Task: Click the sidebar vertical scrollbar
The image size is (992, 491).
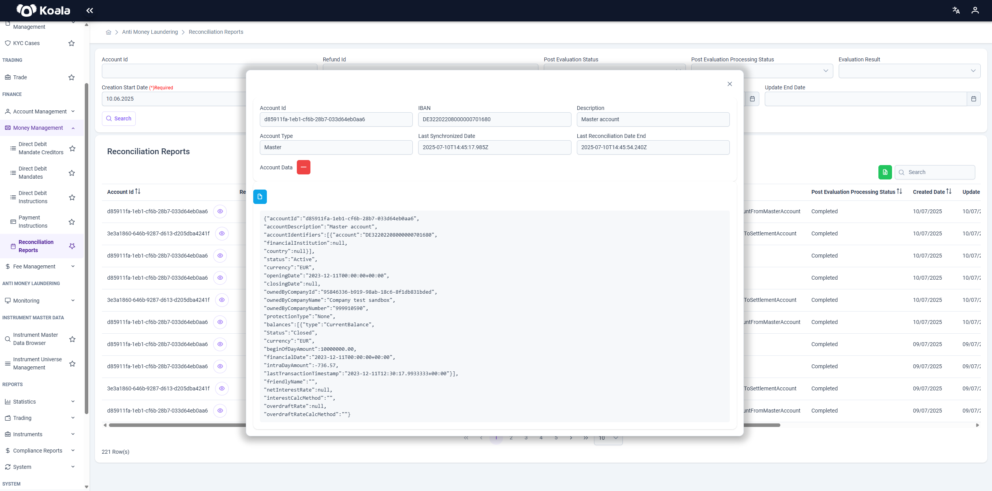Action: click(x=86, y=249)
